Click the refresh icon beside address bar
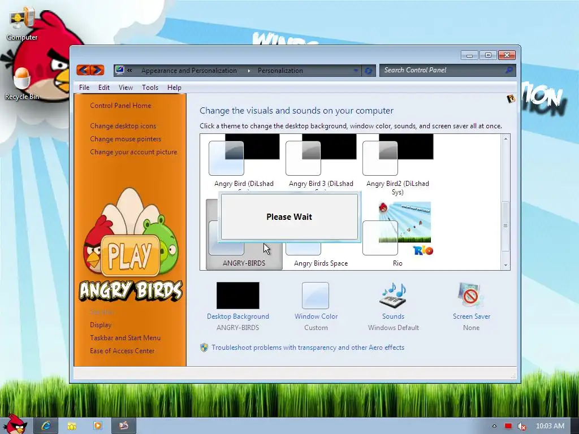The image size is (579, 434). (x=368, y=71)
